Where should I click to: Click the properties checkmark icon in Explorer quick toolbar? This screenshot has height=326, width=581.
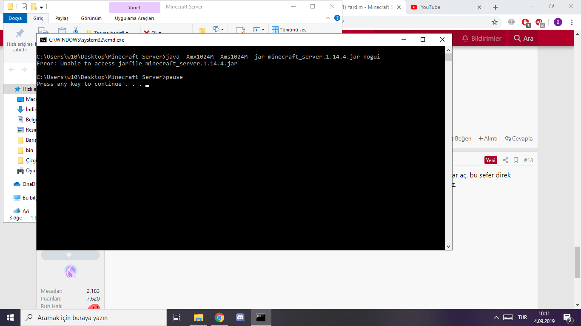pyautogui.click(x=24, y=7)
